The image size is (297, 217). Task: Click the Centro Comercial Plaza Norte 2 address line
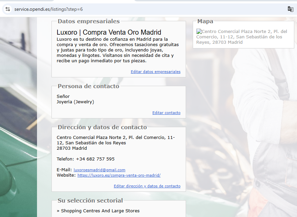(116, 140)
